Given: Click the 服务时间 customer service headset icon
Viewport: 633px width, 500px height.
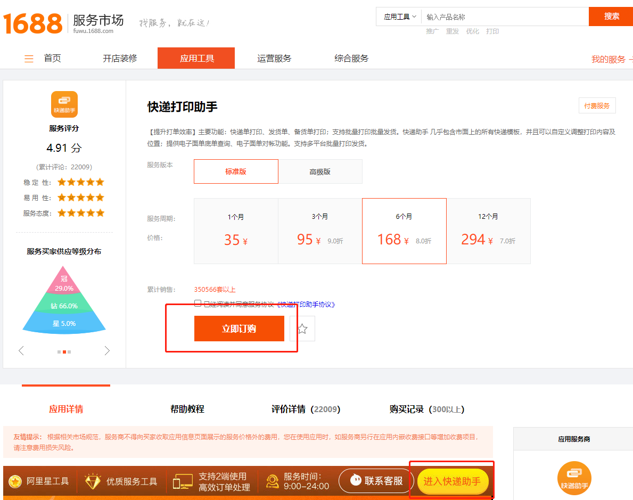Looking at the screenshot, I should (273, 481).
